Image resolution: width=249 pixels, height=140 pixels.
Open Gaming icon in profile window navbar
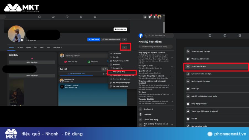click(x=95, y=17)
